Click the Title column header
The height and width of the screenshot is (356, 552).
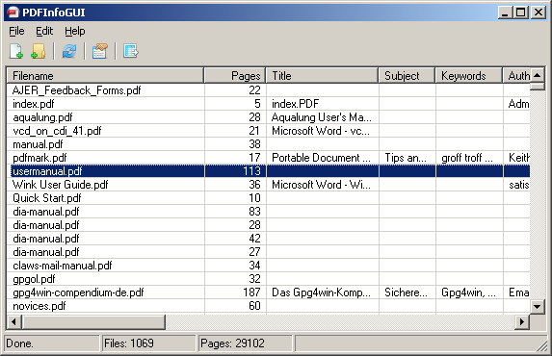pyautogui.click(x=322, y=76)
